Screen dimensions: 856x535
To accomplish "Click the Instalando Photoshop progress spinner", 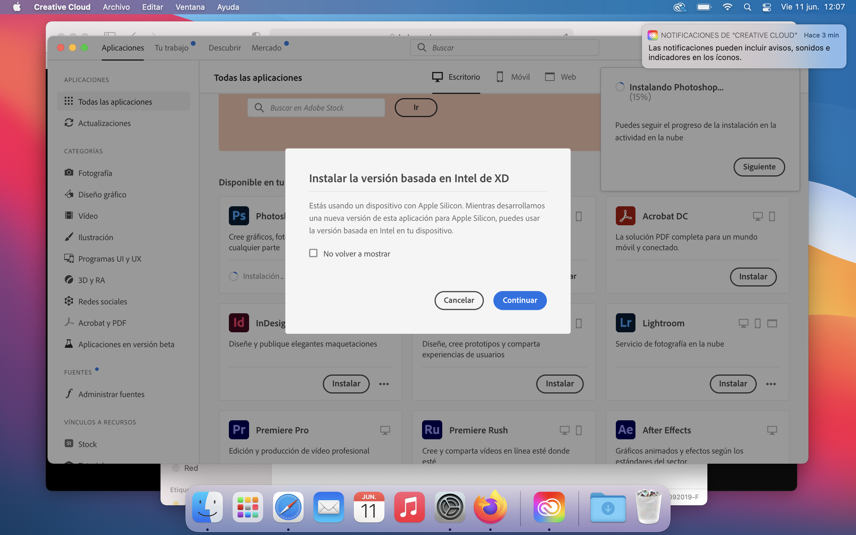I will pyautogui.click(x=620, y=87).
